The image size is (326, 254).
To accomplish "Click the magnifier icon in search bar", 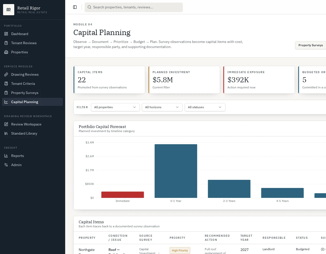I will click(x=89, y=7).
